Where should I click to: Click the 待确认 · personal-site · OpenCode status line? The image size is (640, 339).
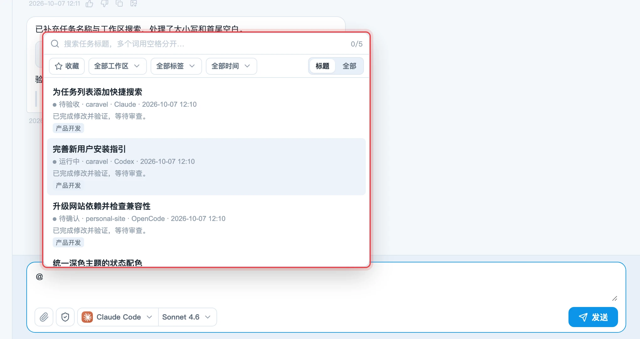(139, 218)
